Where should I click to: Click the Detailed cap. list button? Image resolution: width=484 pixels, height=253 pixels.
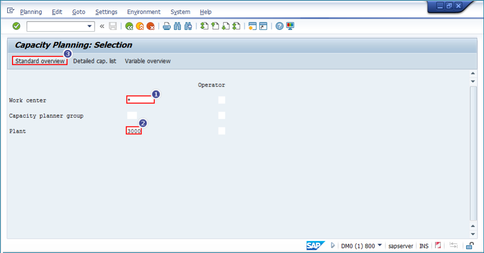[x=95, y=61]
